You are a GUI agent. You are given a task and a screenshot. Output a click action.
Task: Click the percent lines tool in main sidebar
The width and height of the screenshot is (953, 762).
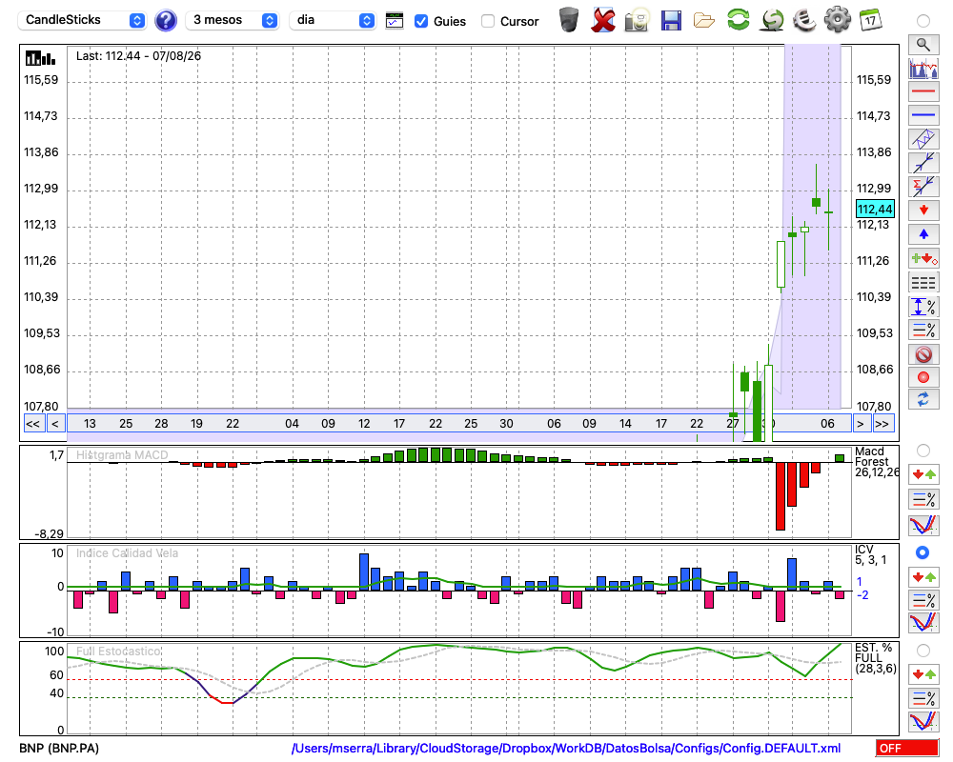click(x=923, y=330)
